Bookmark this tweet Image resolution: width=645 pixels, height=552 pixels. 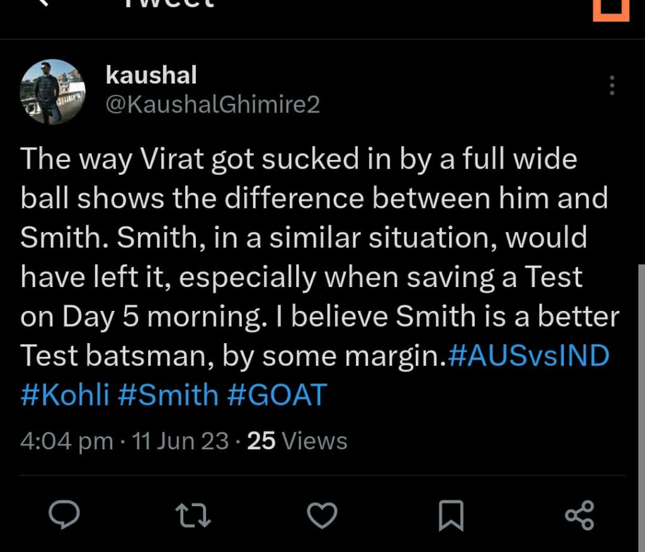pos(450,515)
